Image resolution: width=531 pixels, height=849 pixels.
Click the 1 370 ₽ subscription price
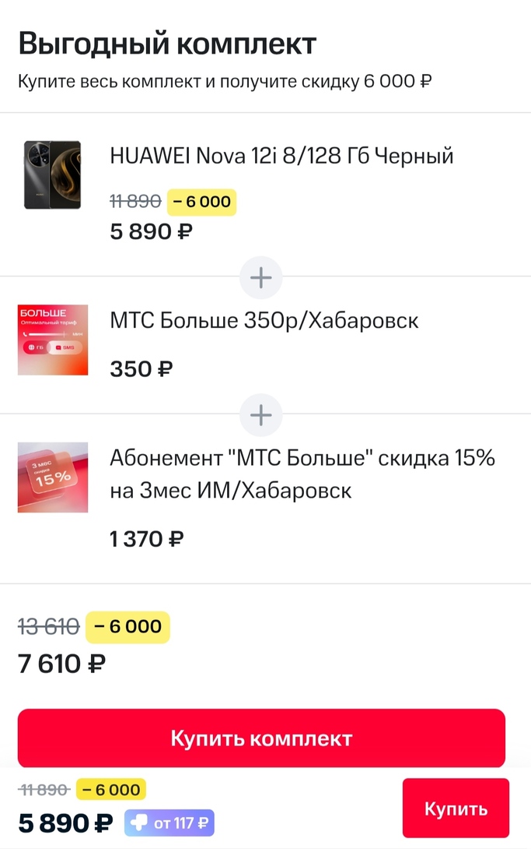(147, 538)
